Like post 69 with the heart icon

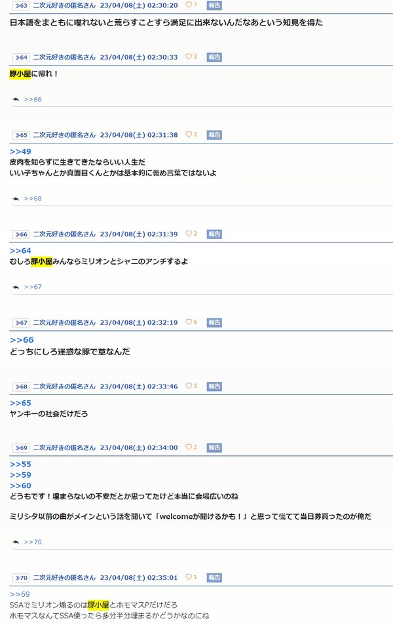click(x=189, y=447)
